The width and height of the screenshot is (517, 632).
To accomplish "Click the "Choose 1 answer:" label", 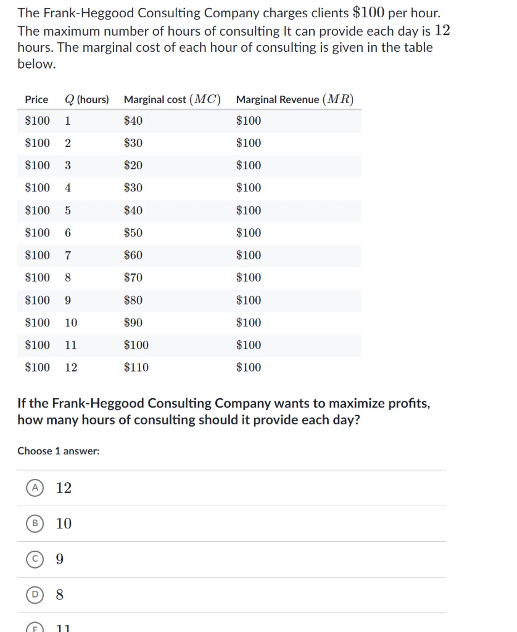I will [x=58, y=451].
